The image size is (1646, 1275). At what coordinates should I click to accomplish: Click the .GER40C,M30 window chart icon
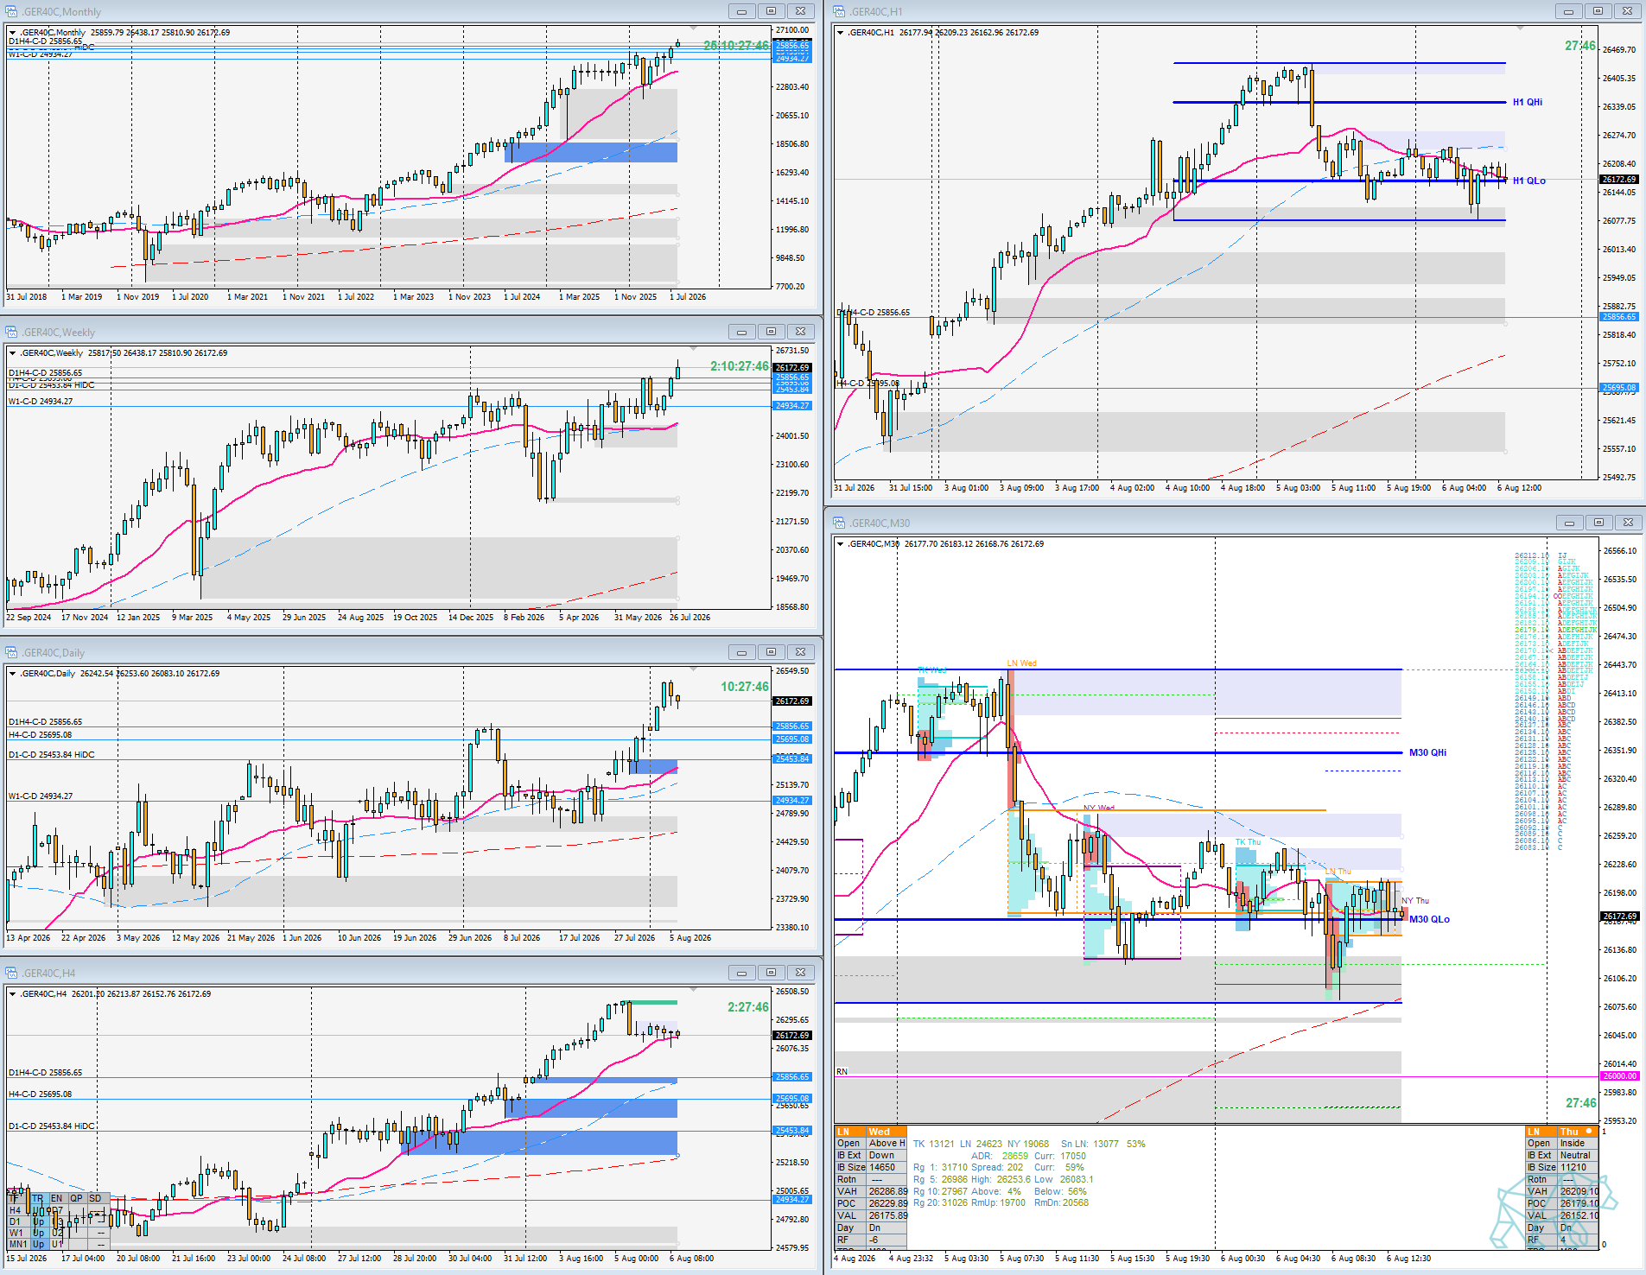click(x=839, y=523)
